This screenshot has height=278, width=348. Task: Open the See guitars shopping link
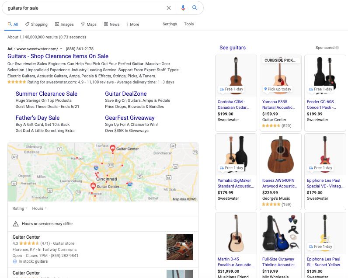[x=233, y=48]
